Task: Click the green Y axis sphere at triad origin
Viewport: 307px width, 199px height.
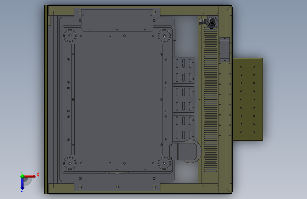Action: pyautogui.click(x=22, y=176)
